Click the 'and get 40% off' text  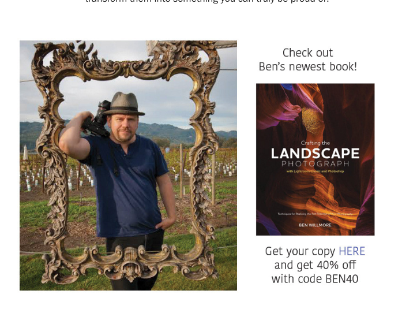point(315,265)
